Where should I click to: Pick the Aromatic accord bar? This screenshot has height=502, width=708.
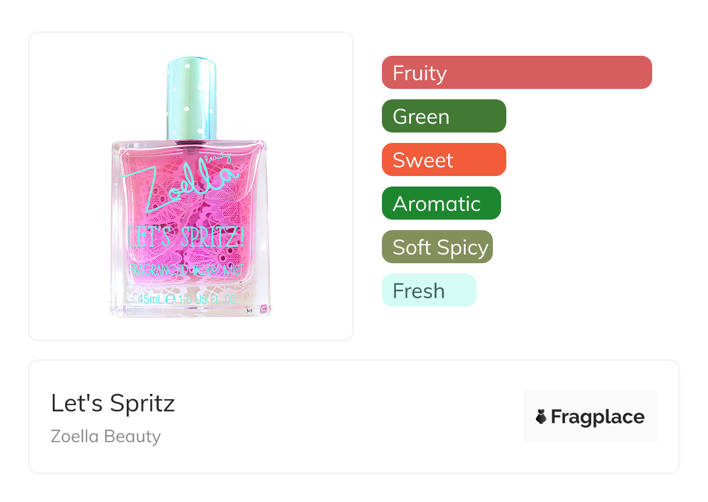point(441,203)
